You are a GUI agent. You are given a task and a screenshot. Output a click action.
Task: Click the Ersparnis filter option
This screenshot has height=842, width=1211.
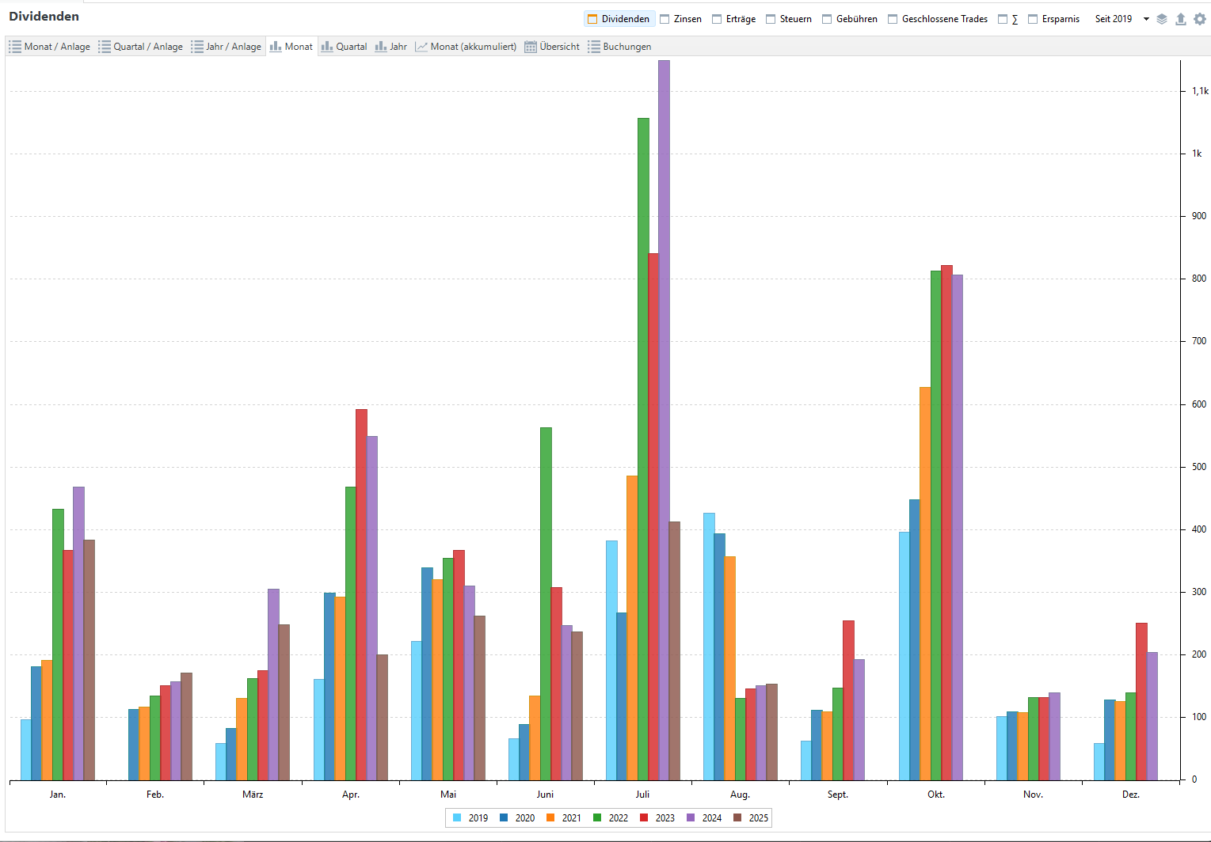coord(1053,19)
